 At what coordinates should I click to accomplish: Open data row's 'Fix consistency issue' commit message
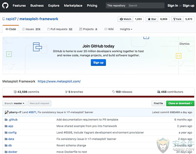coord(86,139)
